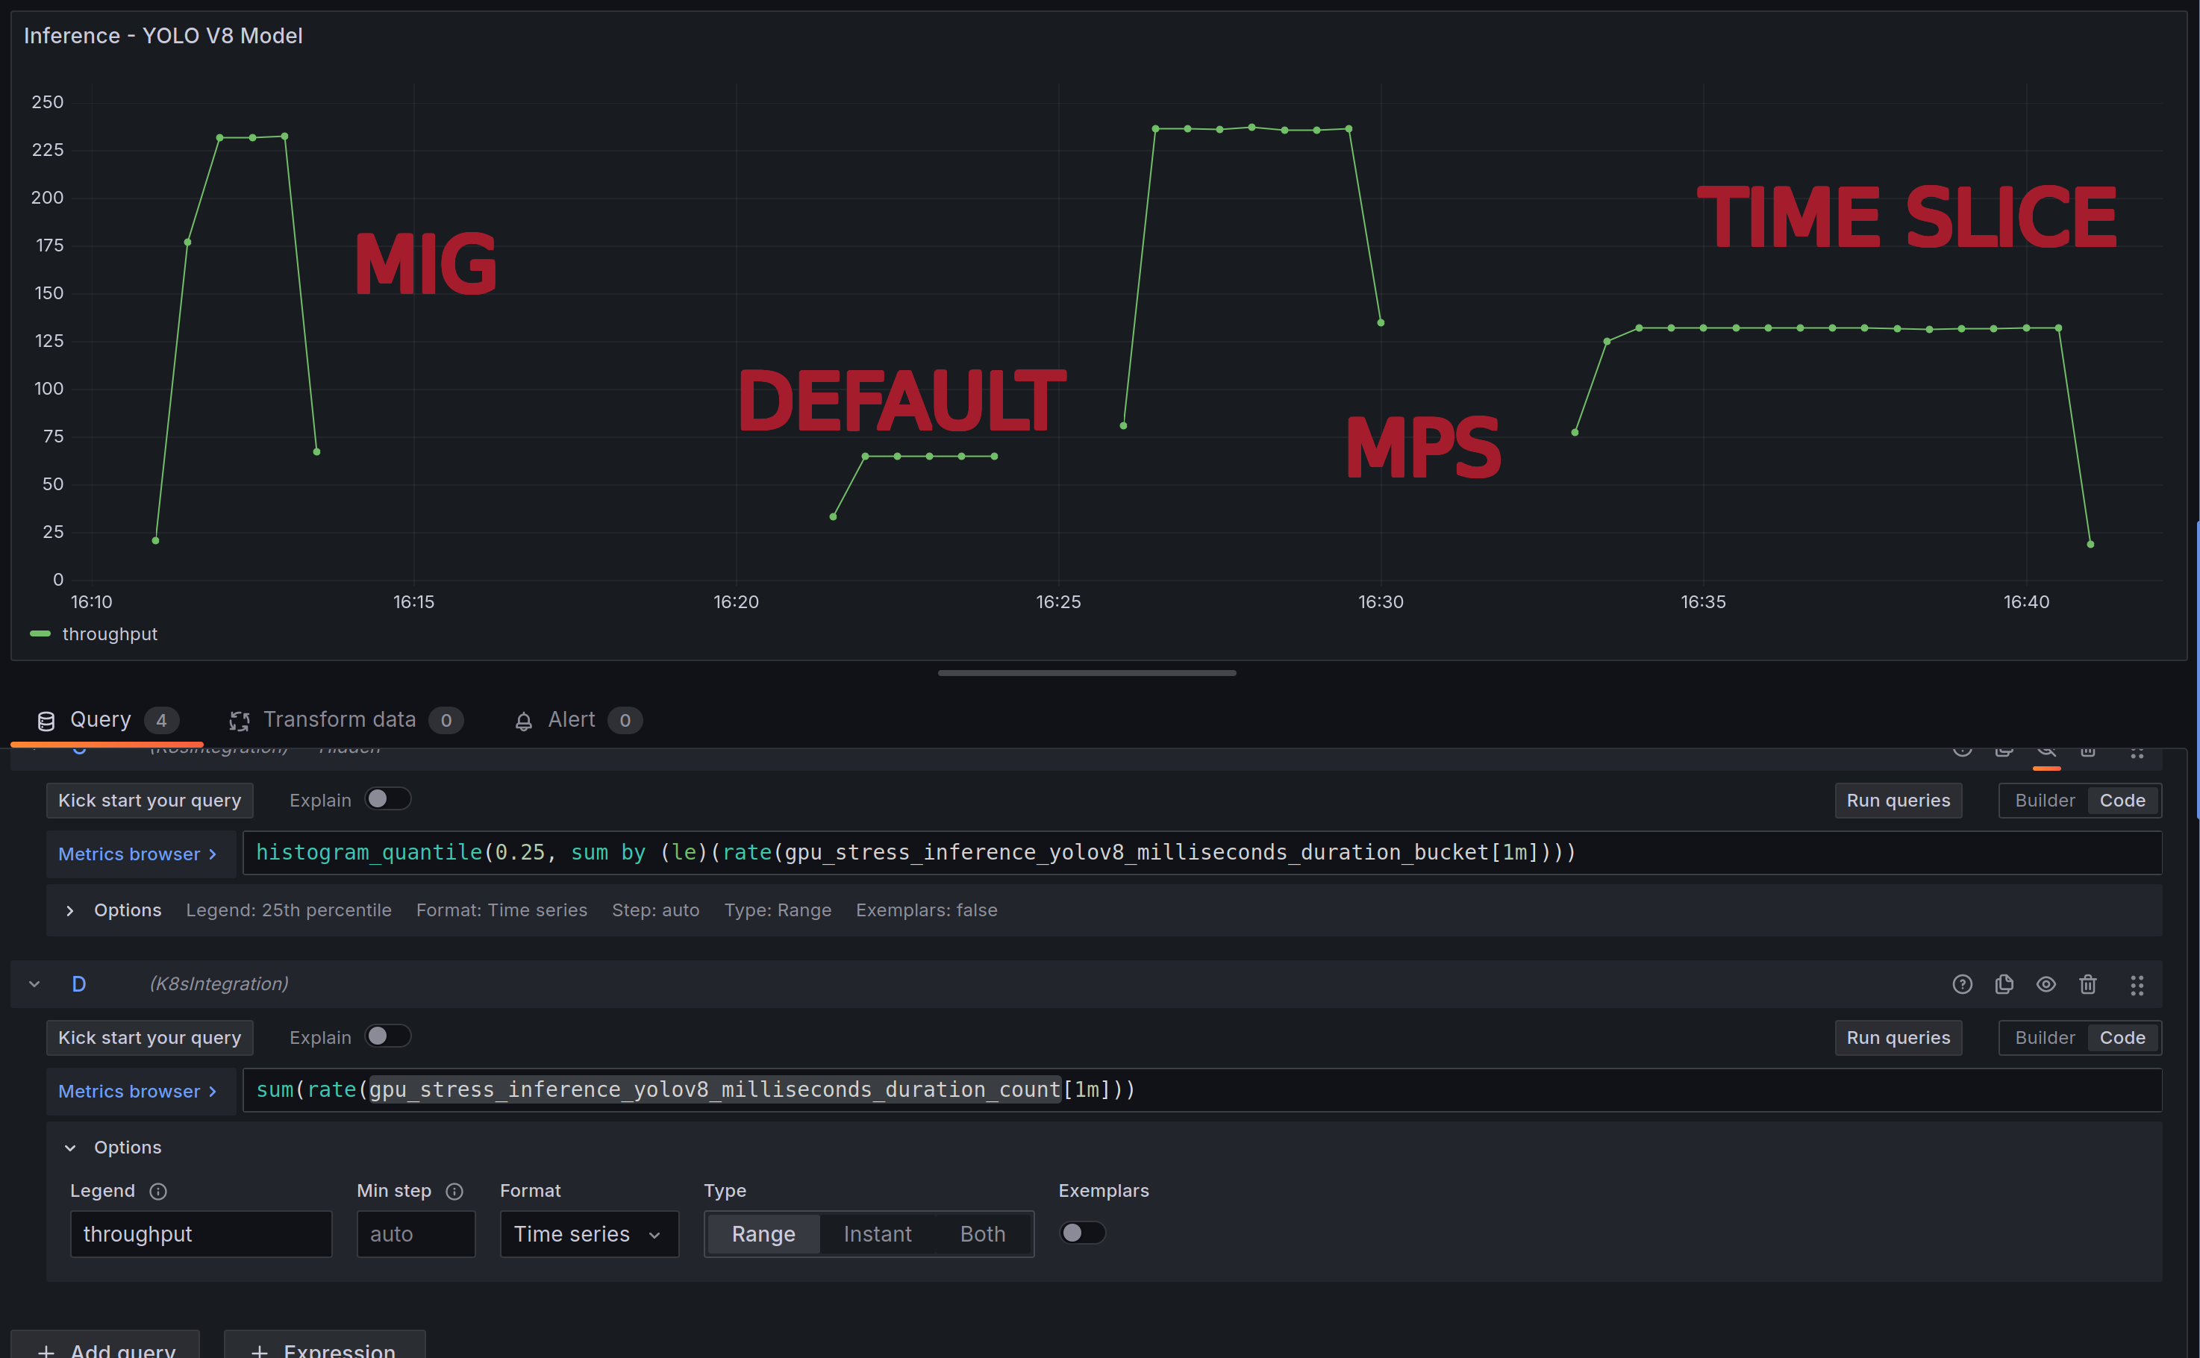
Task: Click into the histogram_quantile query editor
Action: click(1202, 854)
